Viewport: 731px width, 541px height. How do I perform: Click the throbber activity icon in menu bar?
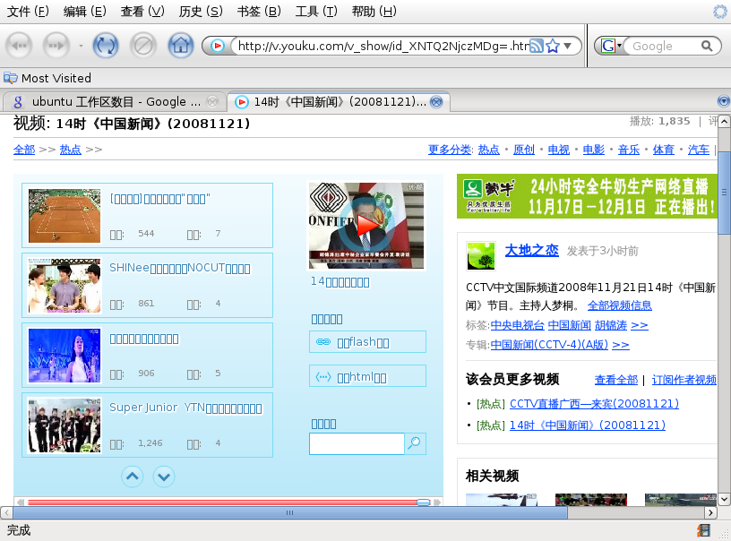[721, 11]
